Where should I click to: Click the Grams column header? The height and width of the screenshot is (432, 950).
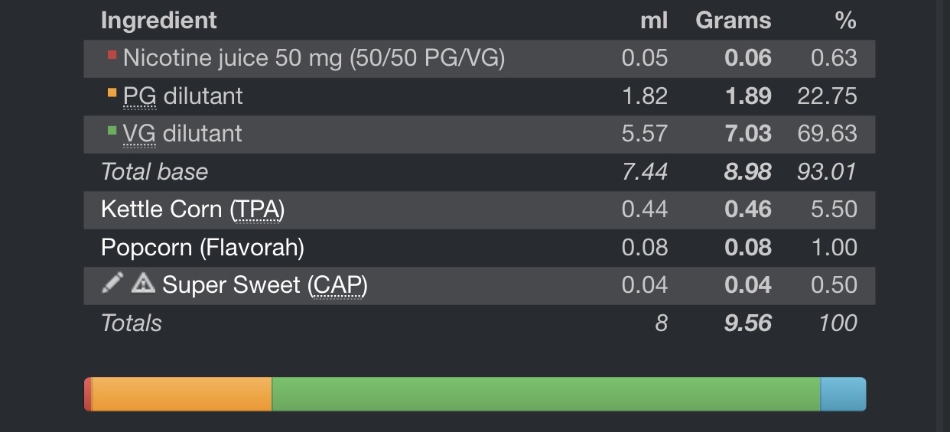click(733, 20)
